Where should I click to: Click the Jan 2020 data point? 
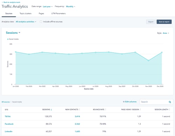click(16, 52)
